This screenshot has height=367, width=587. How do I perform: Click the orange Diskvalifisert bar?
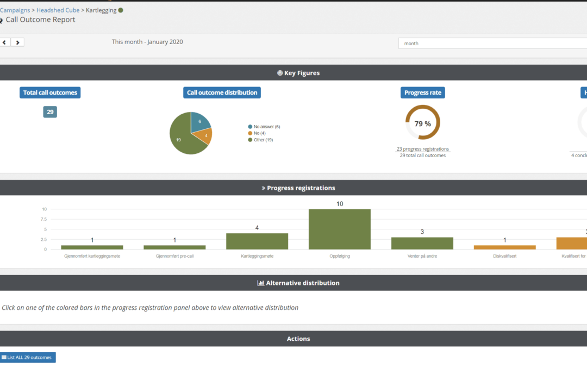coord(504,247)
